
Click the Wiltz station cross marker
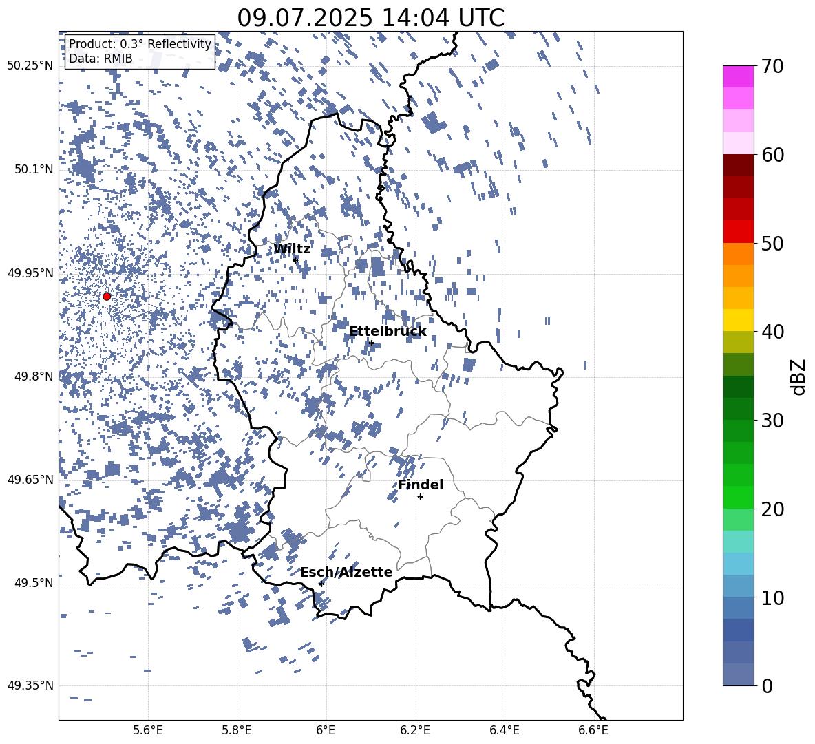point(295,259)
